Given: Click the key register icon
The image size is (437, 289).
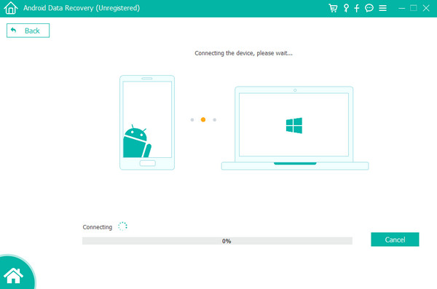Looking at the screenshot, I should point(346,8).
